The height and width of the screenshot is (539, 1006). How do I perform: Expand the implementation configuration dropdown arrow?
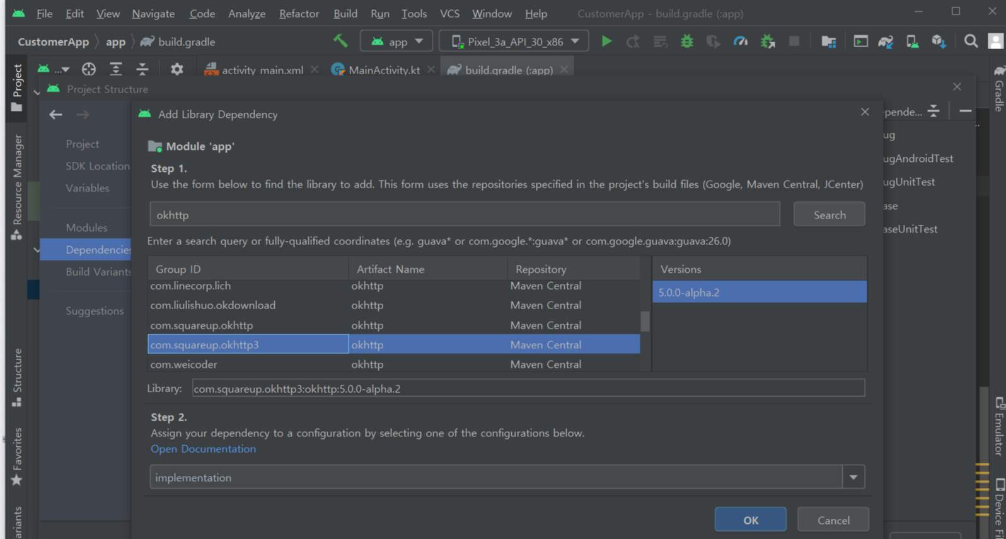pyautogui.click(x=853, y=477)
